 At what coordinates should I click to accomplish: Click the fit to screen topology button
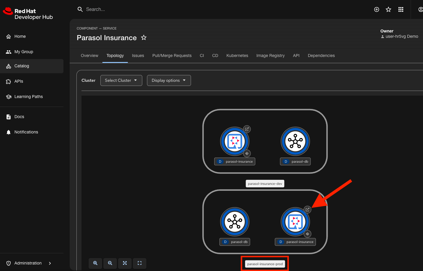click(125, 263)
